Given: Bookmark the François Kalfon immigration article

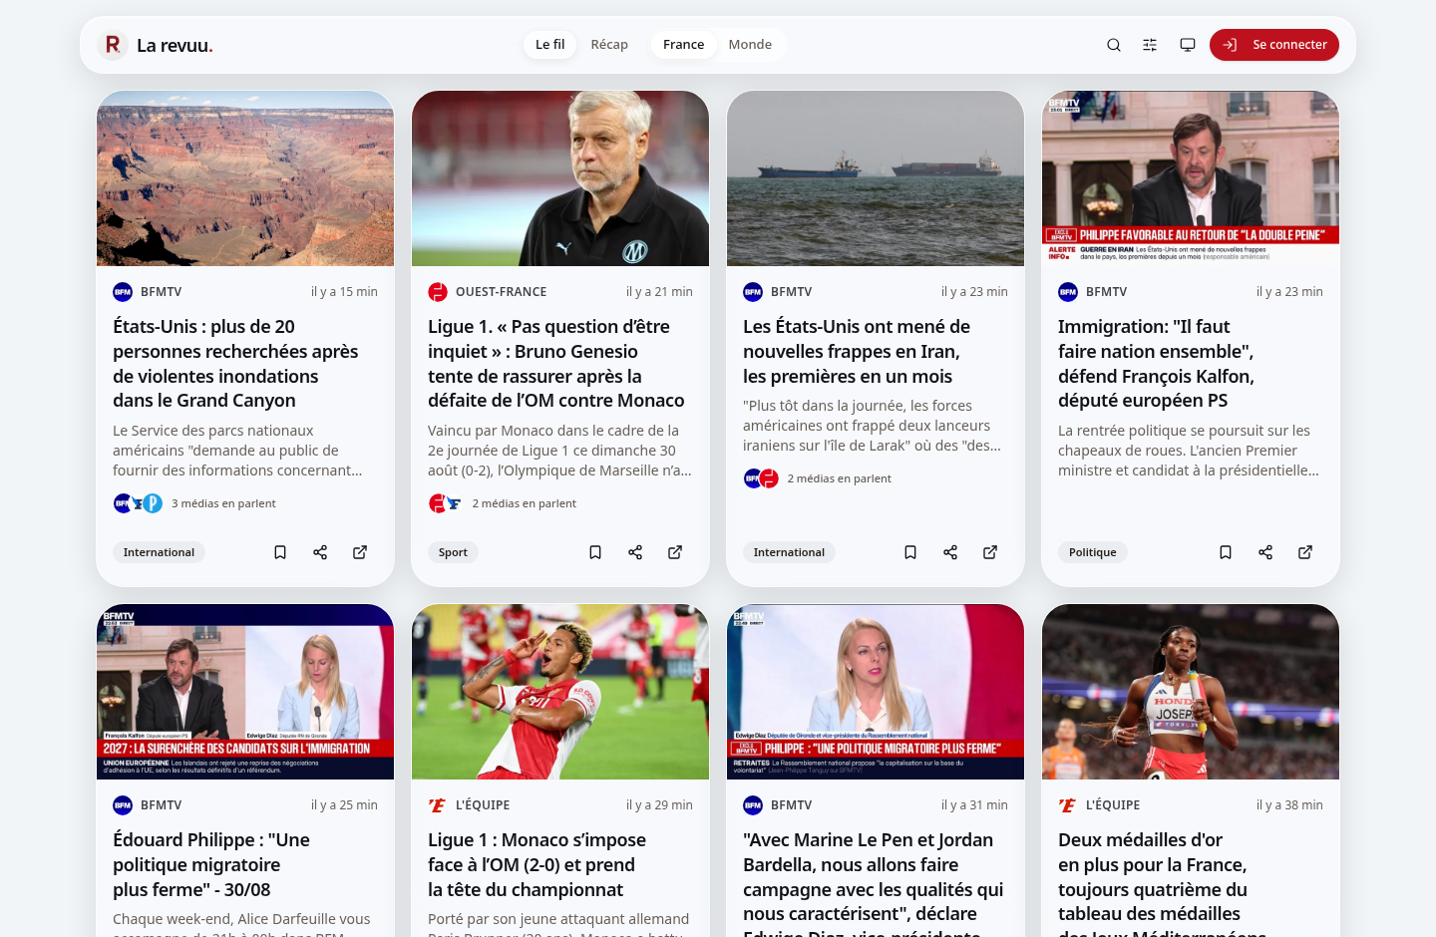Looking at the screenshot, I should (x=1226, y=552).
